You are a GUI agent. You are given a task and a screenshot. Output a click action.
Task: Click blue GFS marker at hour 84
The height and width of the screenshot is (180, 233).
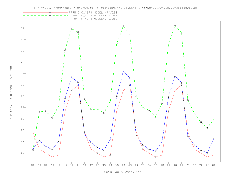214,139
